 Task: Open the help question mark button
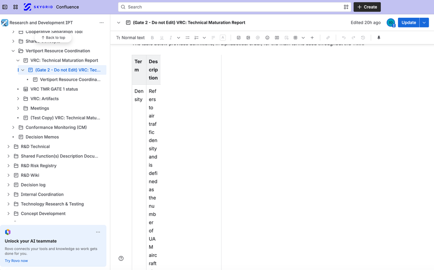pos(121,258)
